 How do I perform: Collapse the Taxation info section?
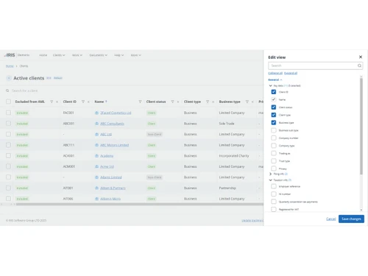point(270,180)
